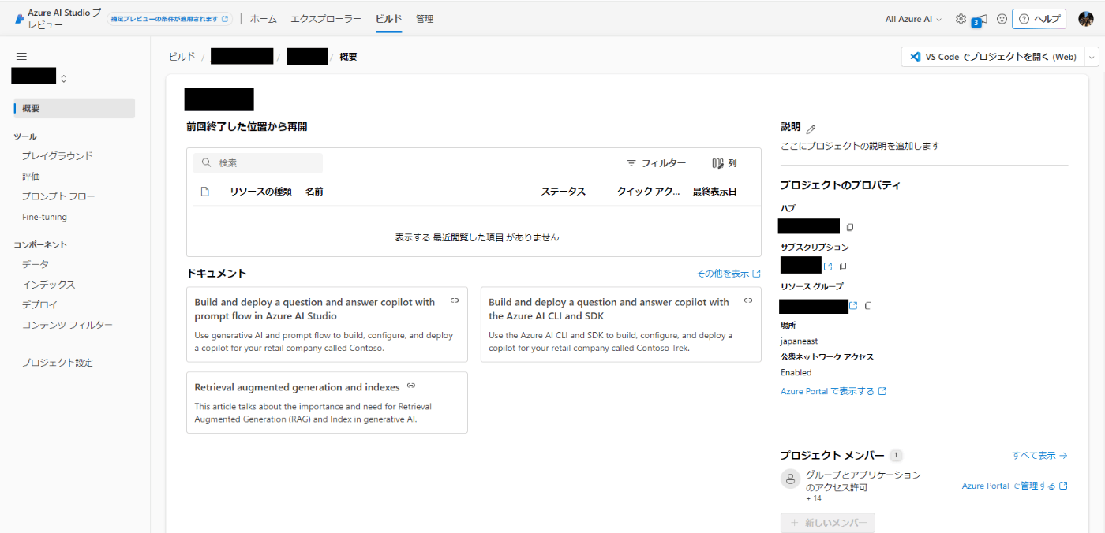Click the Azure AI Studio logo icon
Screen dimensions: 1105x533
click(x=20, y=19)
